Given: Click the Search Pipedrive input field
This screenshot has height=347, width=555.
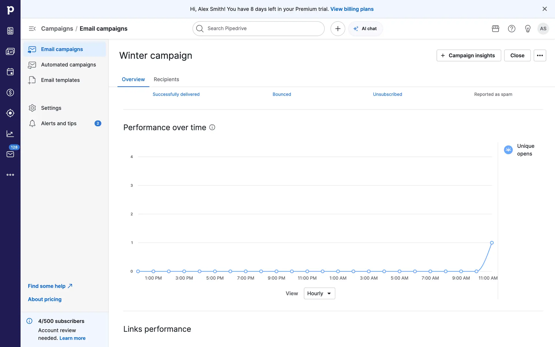Looking at the screenshot, I should (x=258, y=29).
